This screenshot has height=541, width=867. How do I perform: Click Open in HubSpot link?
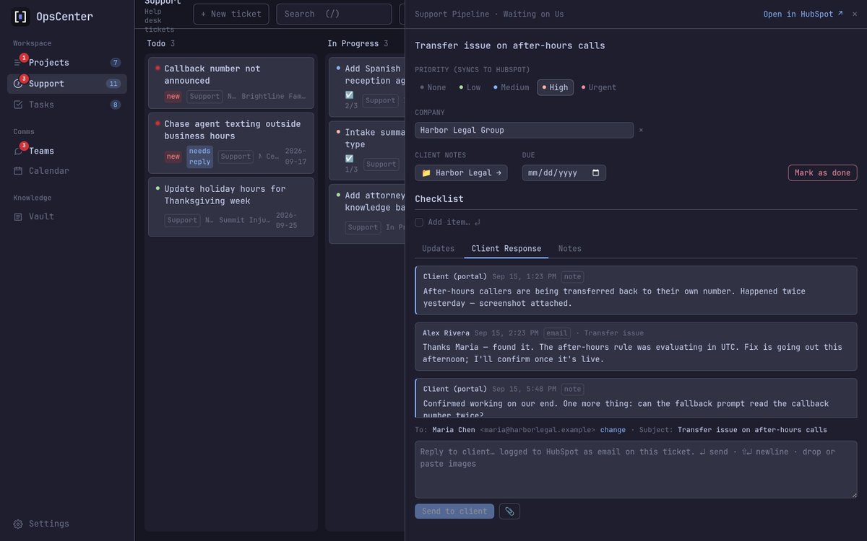click(x=803, y=14)
